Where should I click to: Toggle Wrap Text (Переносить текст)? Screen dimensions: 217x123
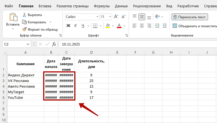click(190, 17)
